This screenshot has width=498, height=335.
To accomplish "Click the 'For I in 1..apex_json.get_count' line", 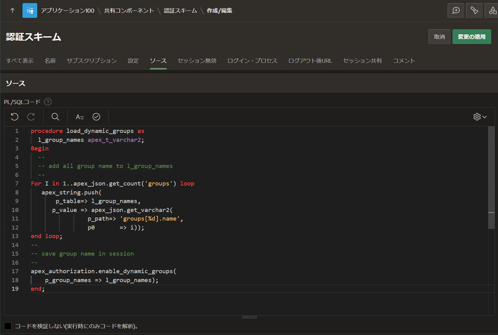I will tap(113, 184).
